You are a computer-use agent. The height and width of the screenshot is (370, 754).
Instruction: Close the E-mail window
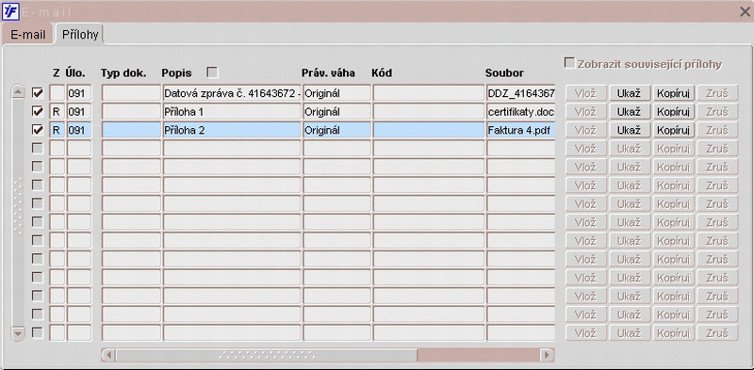click(x=745, y=11)
